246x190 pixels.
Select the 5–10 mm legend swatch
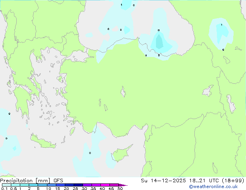42,185
